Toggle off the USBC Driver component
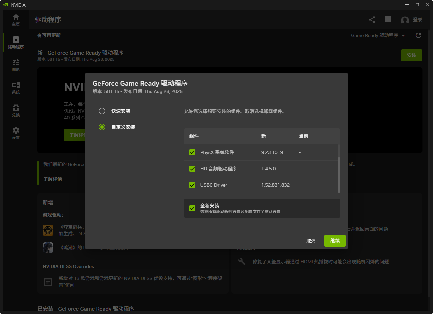The image size is (433, 314). click(192, 185)
